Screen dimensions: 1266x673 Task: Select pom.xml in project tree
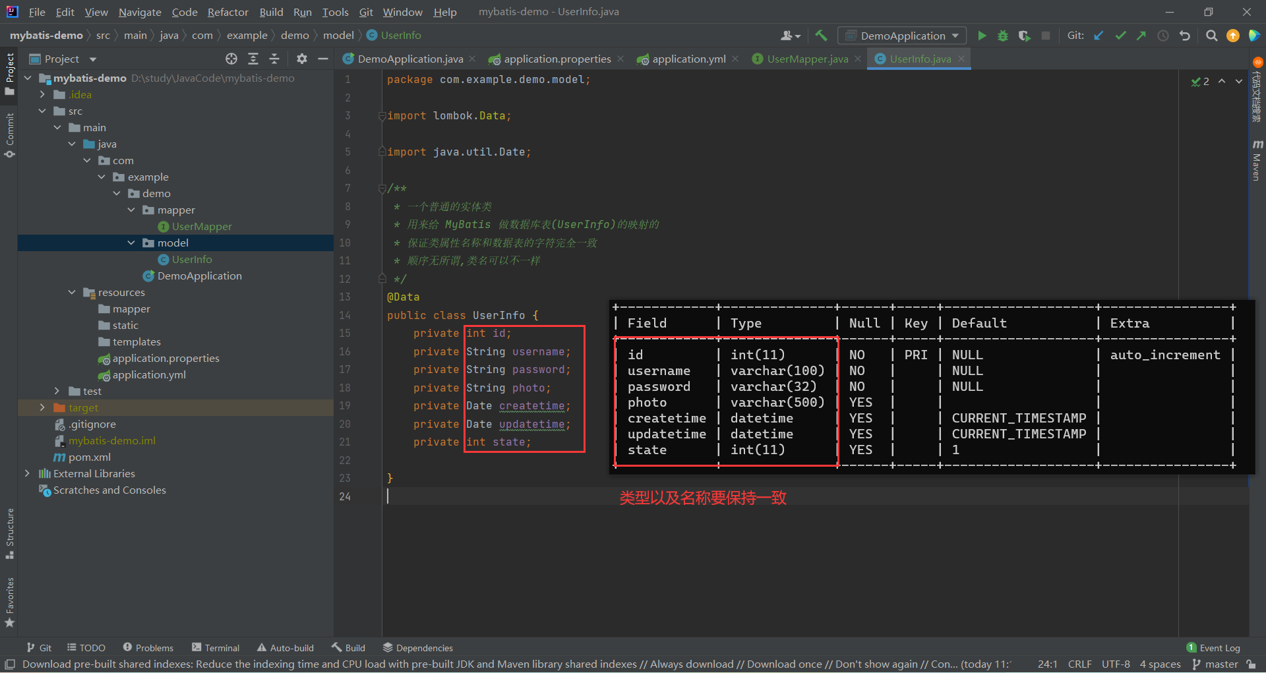[x=90, y=457]
